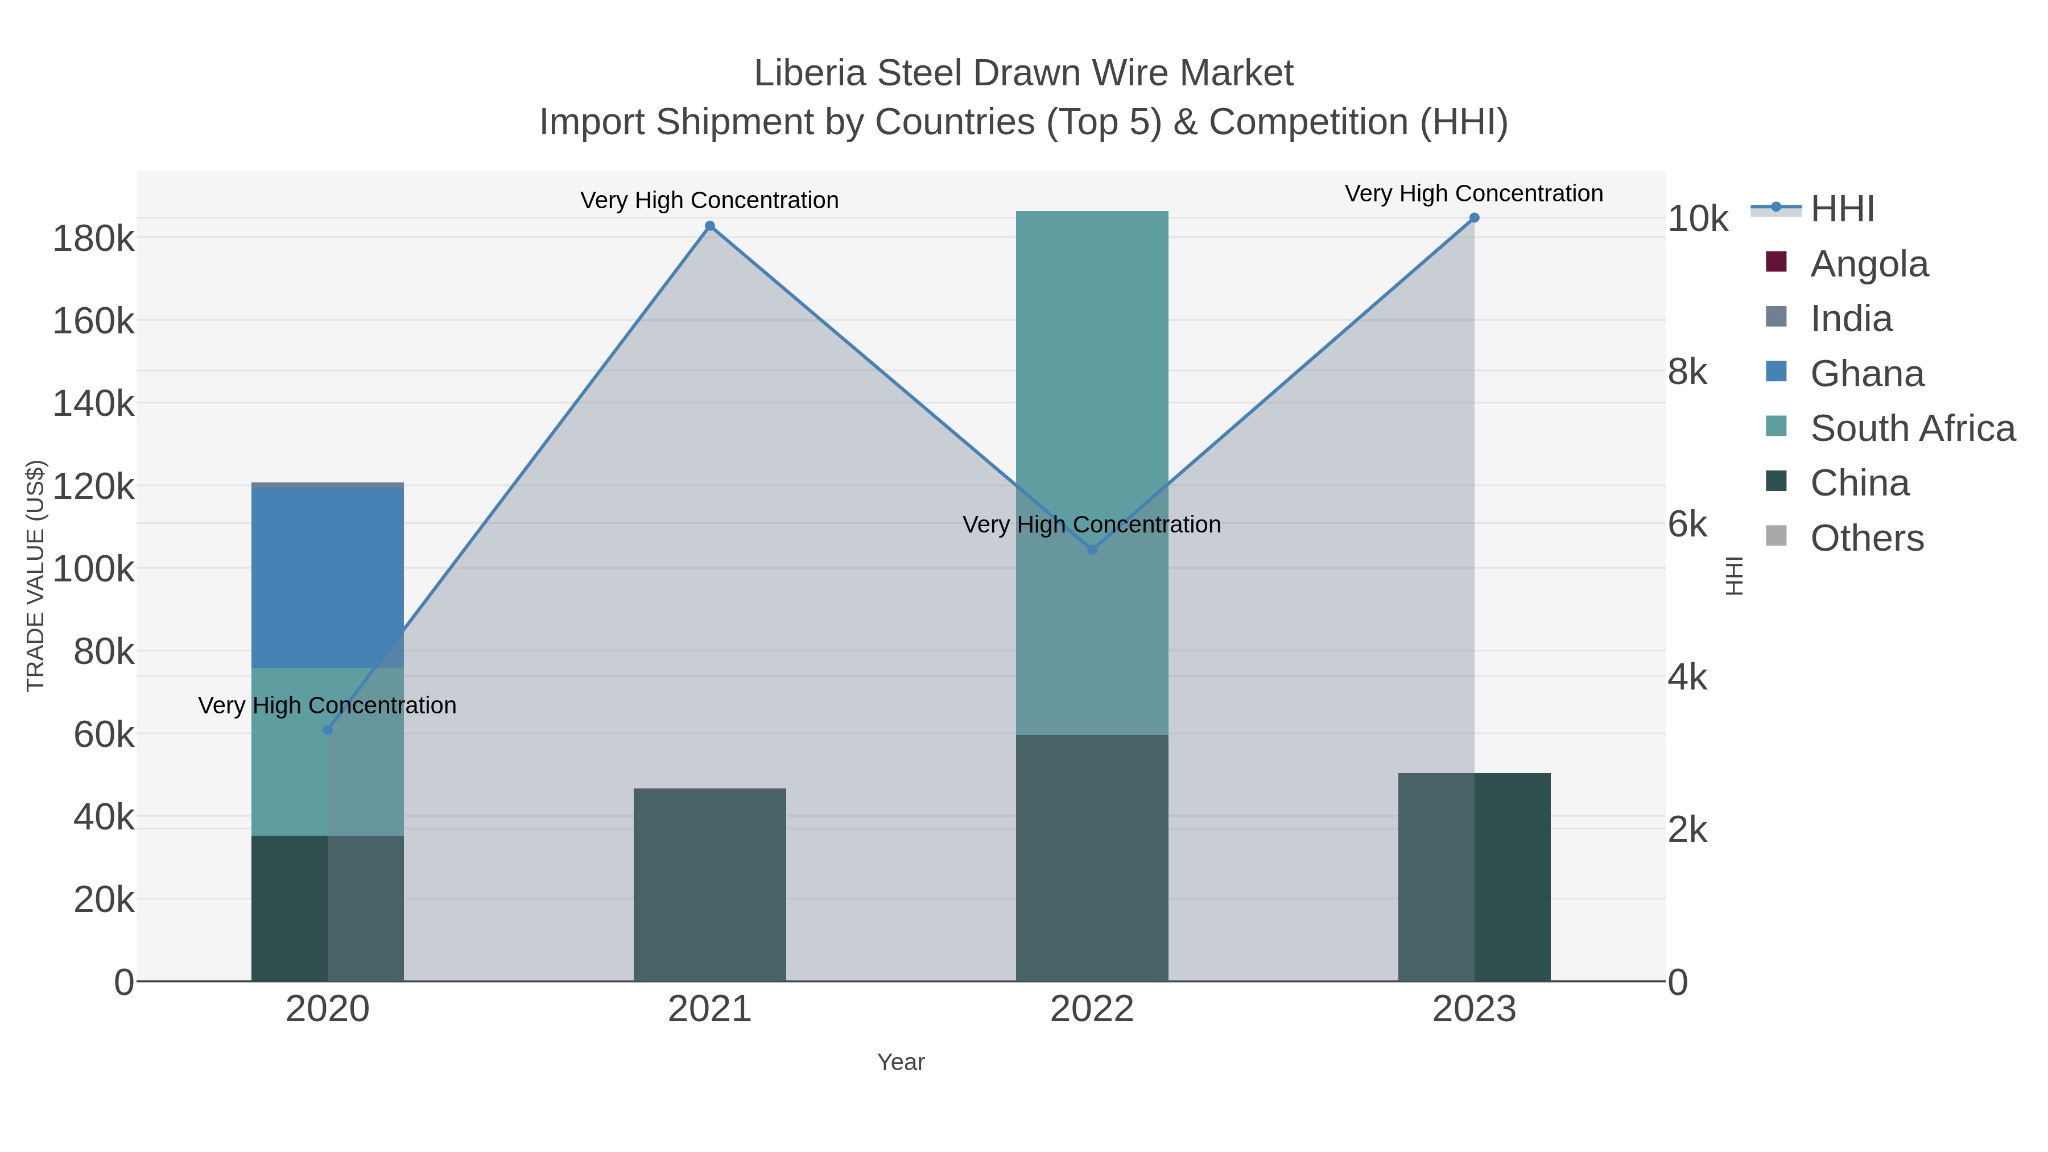
Task: Click the 6k right HHI axis tick
Action: point(1688,525)
